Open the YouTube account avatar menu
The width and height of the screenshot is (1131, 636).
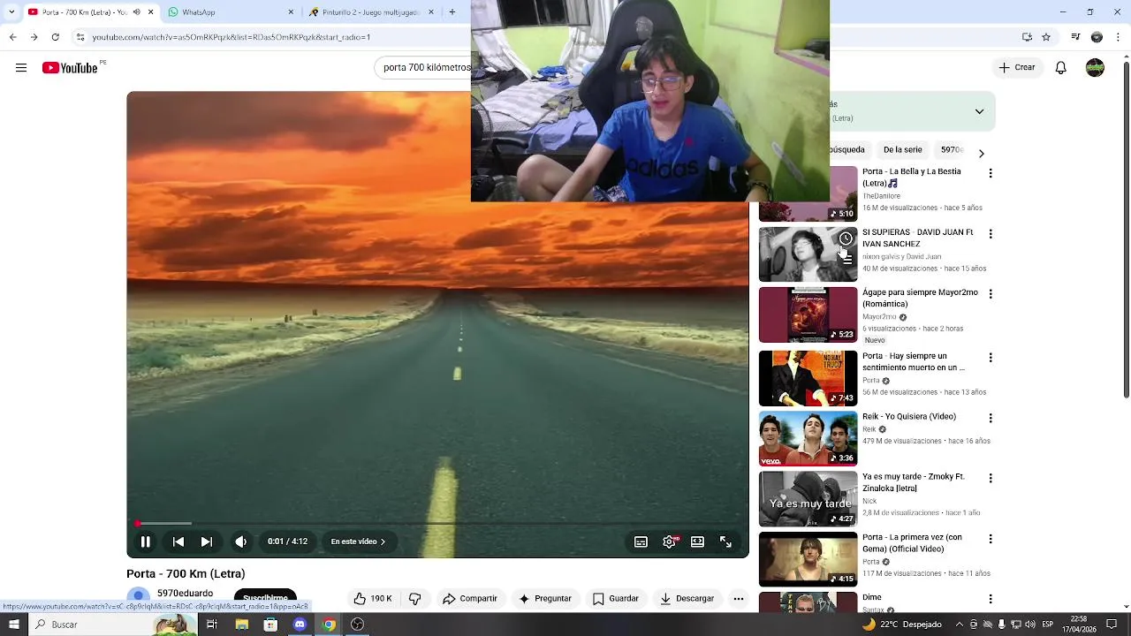coord(1095,68)
